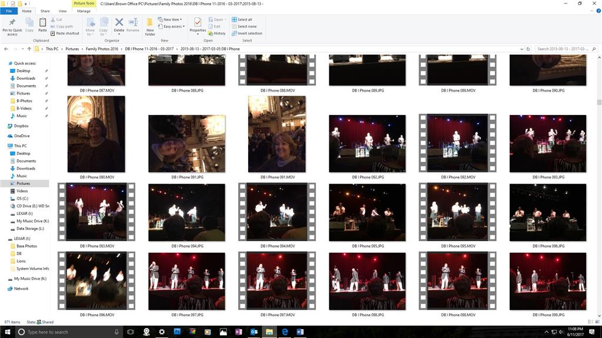Image resolution: width=602 pixels, height=338 pixels.
Task: Click Pin to Quick access icon
Action: click(x=12, y=23)
